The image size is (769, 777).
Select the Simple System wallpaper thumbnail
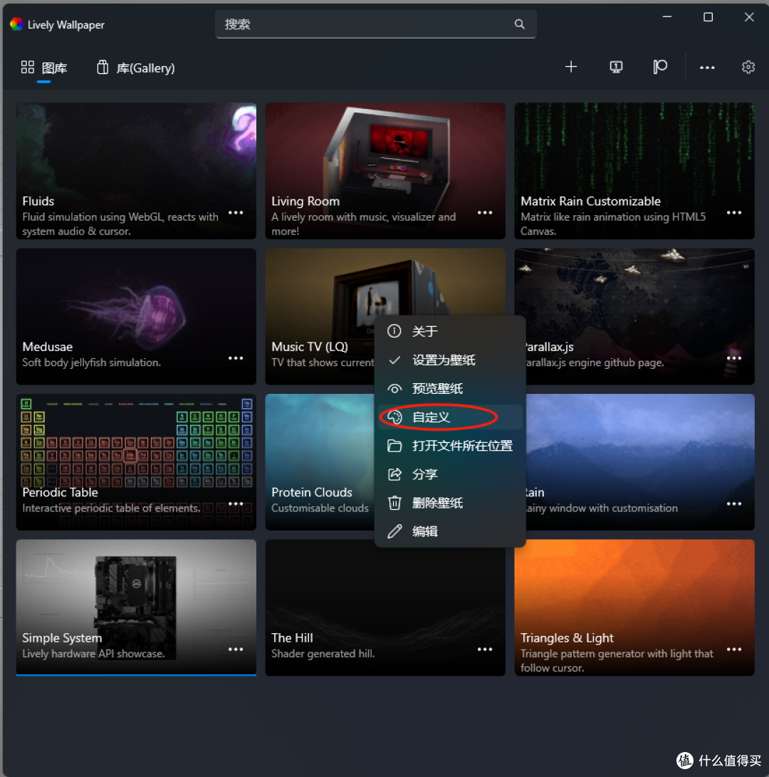(x=136, y=607)
